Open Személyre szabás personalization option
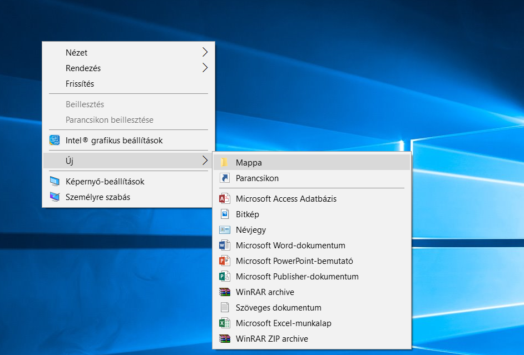The width and height of the screenshot is (524, 355). tap(97, 197)
